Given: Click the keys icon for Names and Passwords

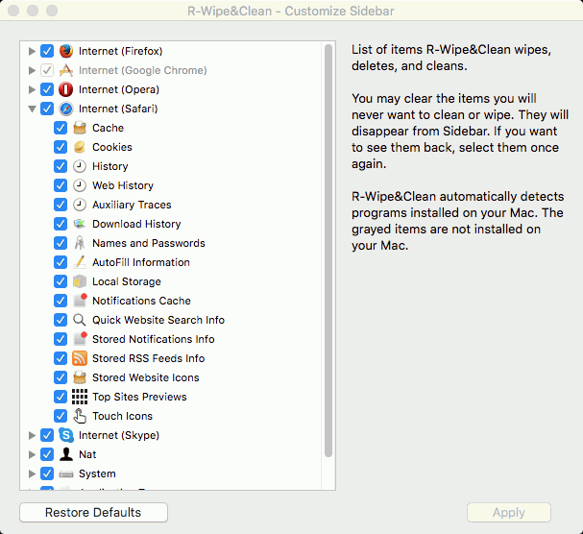Looking at the screenshot, I should [x=80, y=243].
